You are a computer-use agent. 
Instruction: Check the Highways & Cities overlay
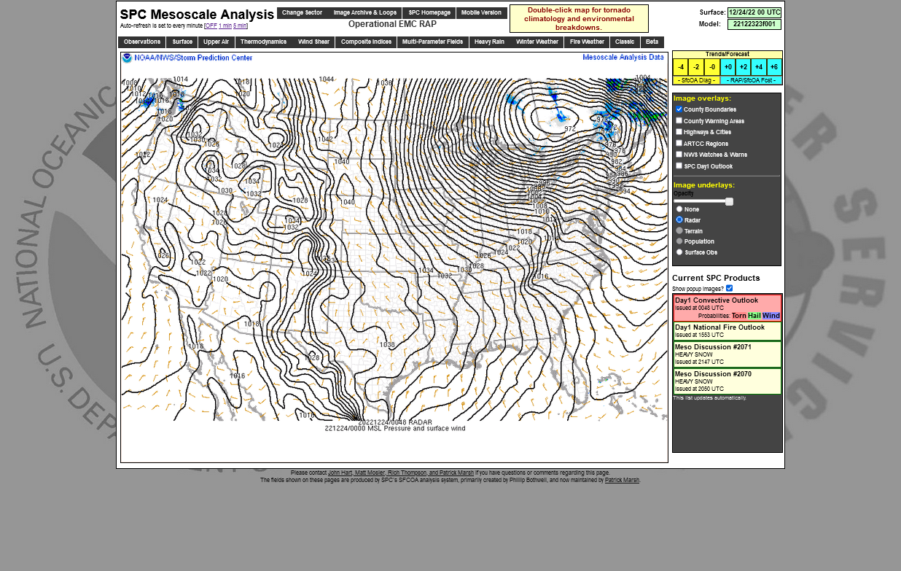[679, 132]
